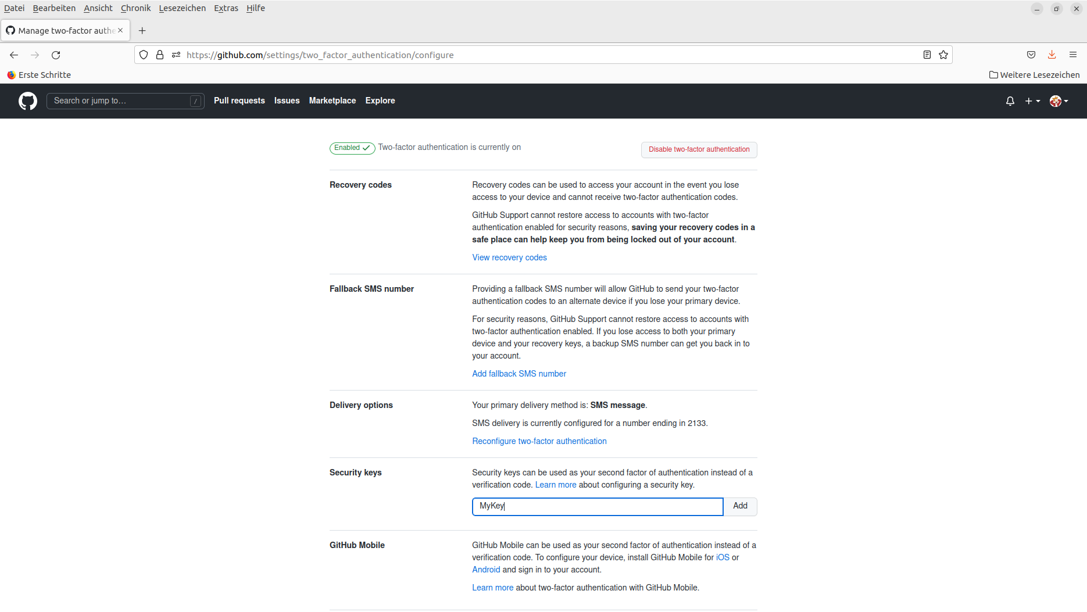Open View recovery codes link
1087x612 pixels.
[x=509, y=257]
